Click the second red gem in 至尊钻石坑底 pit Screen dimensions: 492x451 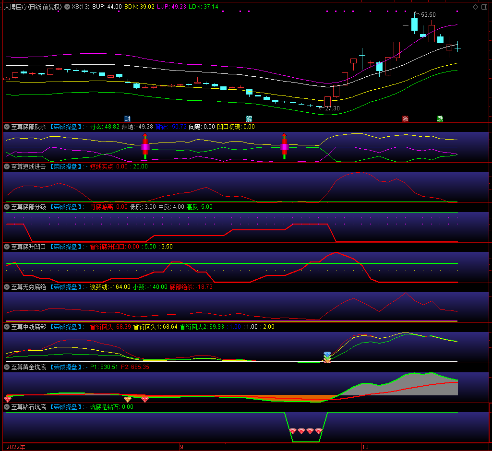coord(301,431)
